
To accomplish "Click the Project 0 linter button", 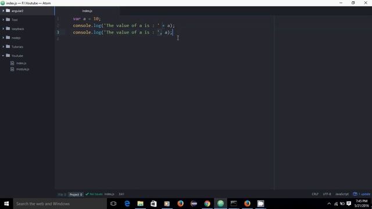I will coord(76,194).
